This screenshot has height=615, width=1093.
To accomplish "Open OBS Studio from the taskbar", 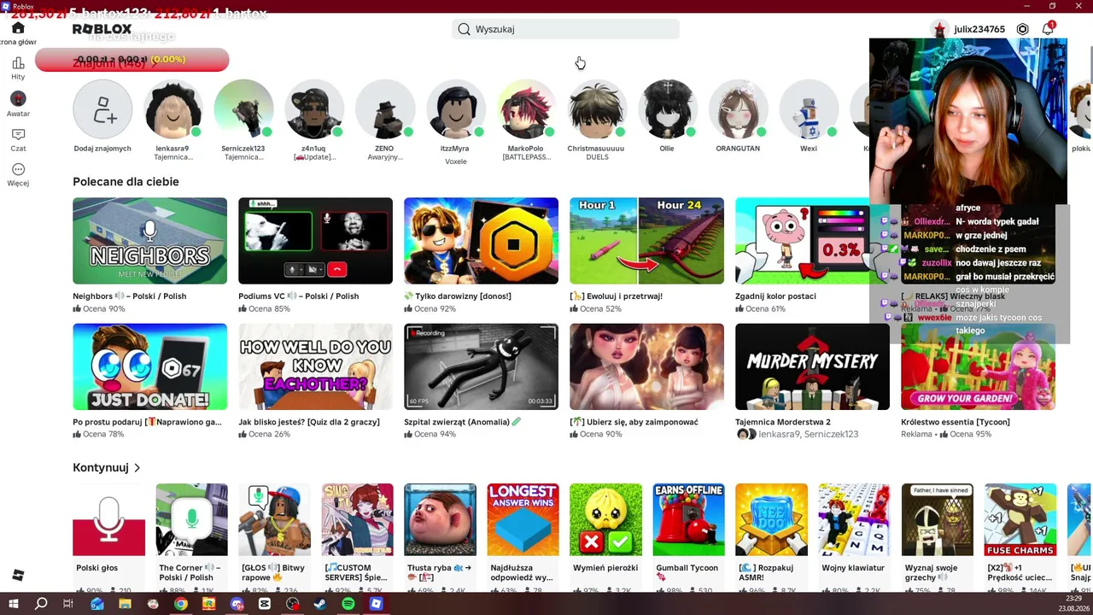I will (x=293, y=604).
